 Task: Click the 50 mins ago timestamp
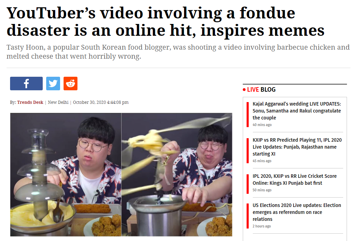262,190
